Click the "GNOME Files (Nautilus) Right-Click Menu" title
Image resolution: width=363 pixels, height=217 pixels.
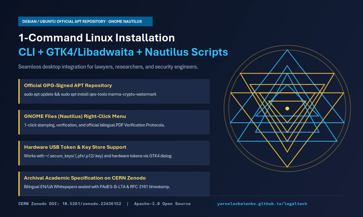[75, 116]
